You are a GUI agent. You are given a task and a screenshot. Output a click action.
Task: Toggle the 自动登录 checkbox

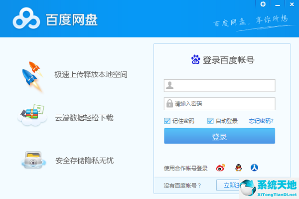[x=210, y=121]
